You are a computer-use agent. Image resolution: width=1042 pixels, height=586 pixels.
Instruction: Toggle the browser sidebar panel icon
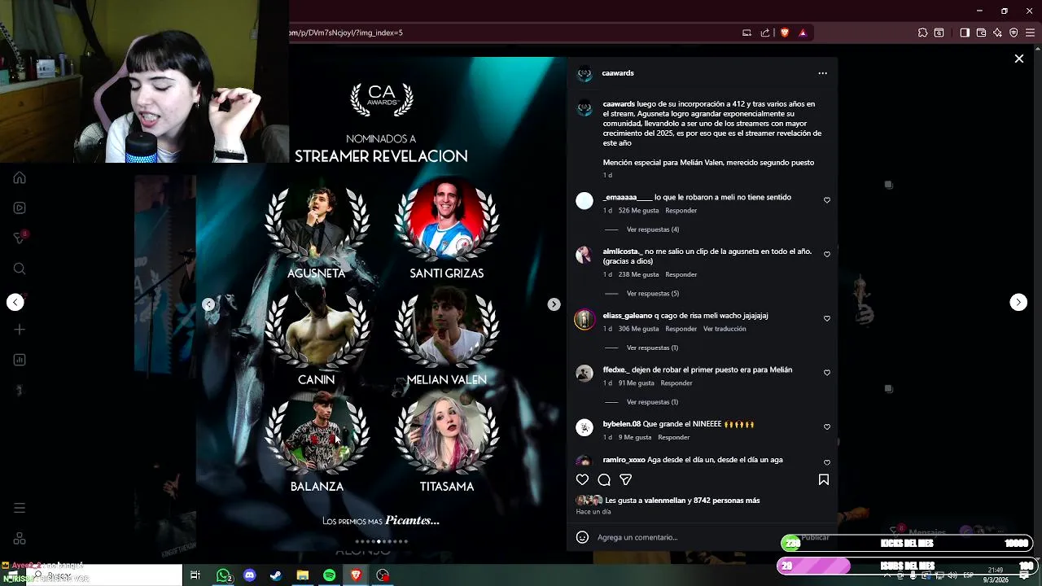pos(965,33)
